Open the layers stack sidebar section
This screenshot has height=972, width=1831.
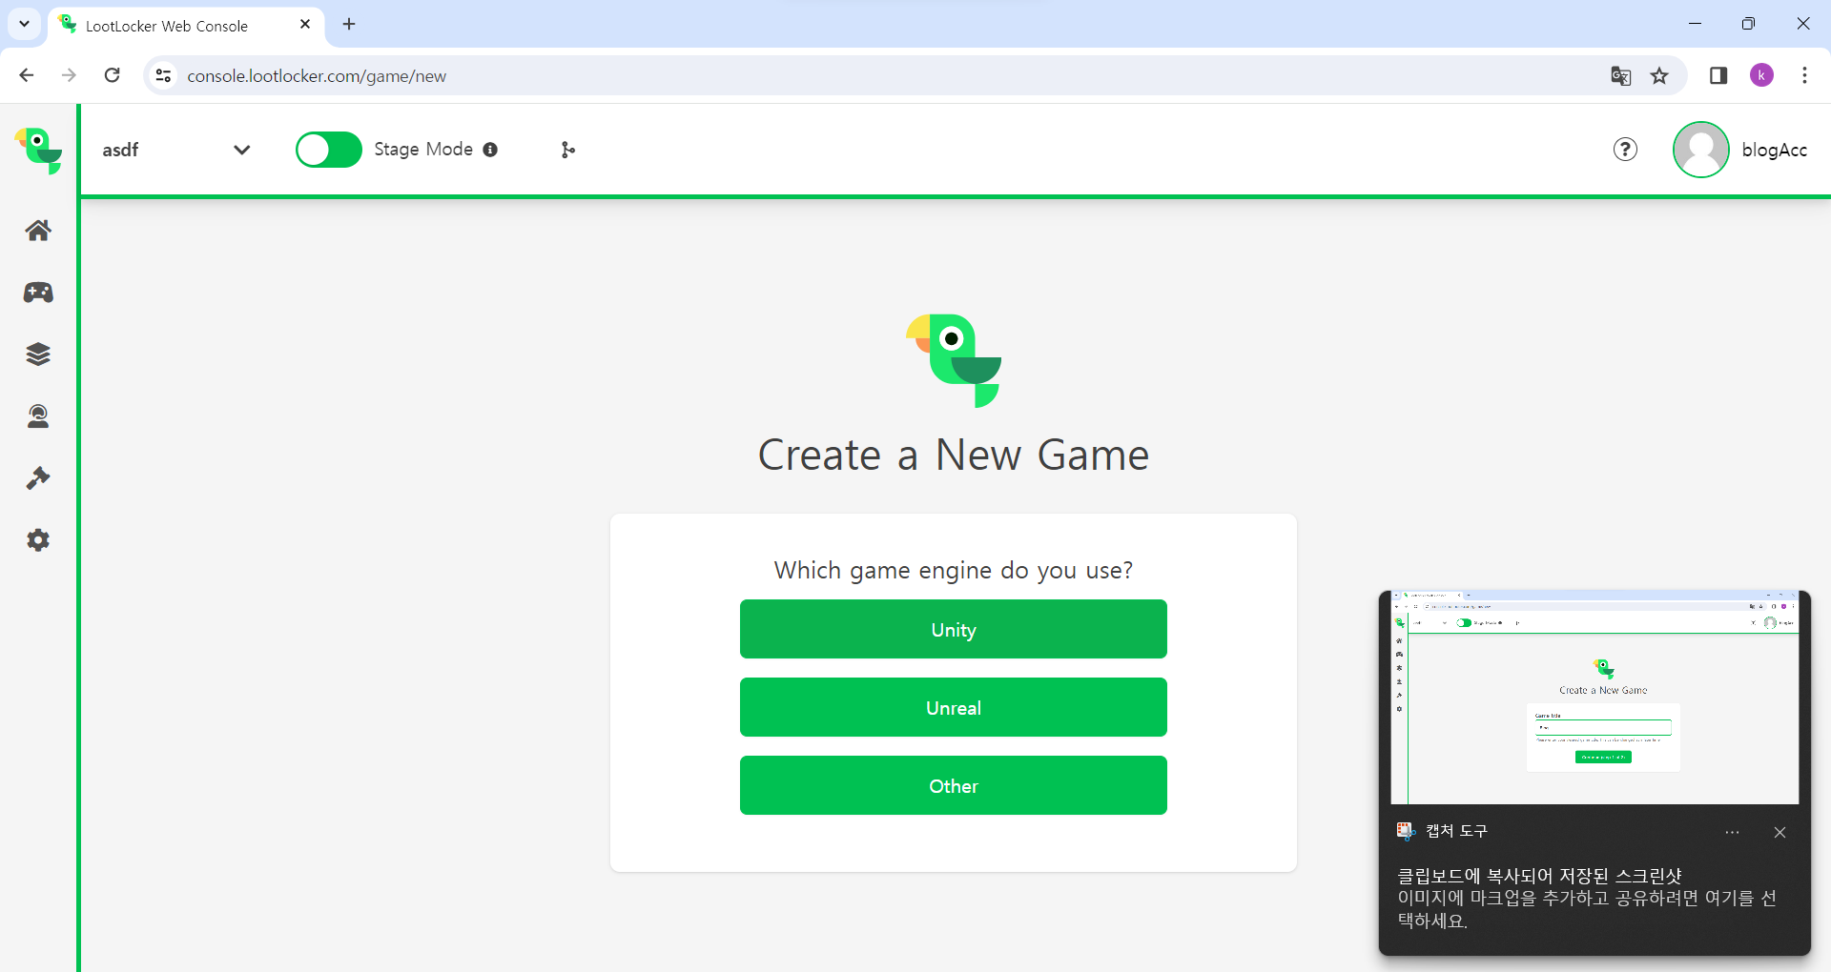tap(38, 354)
